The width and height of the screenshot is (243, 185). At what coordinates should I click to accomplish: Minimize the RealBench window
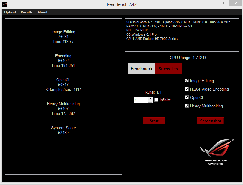point(217,4)
